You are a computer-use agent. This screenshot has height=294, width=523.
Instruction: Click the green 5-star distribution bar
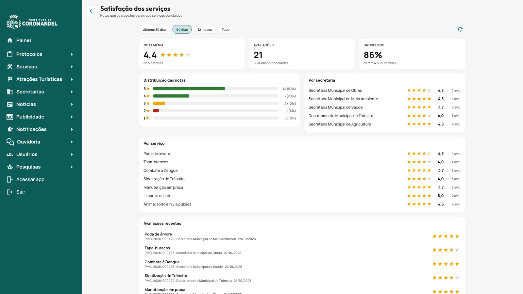click(189, 89)
